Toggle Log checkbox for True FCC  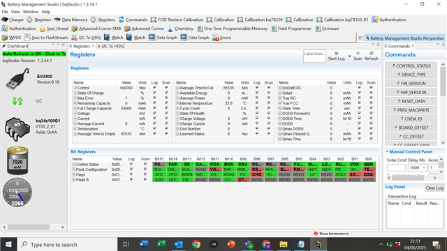[359, 103]
